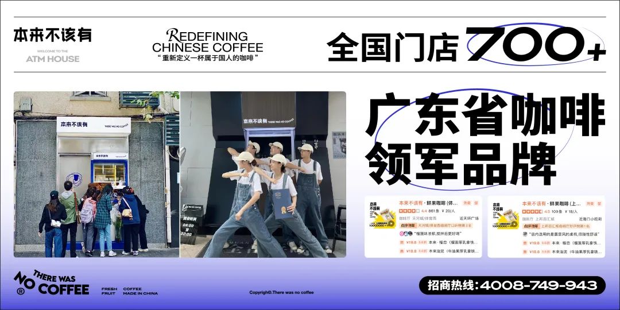
Task: Click the There Was No Coffee footer logo
Action: click(52, 283)
